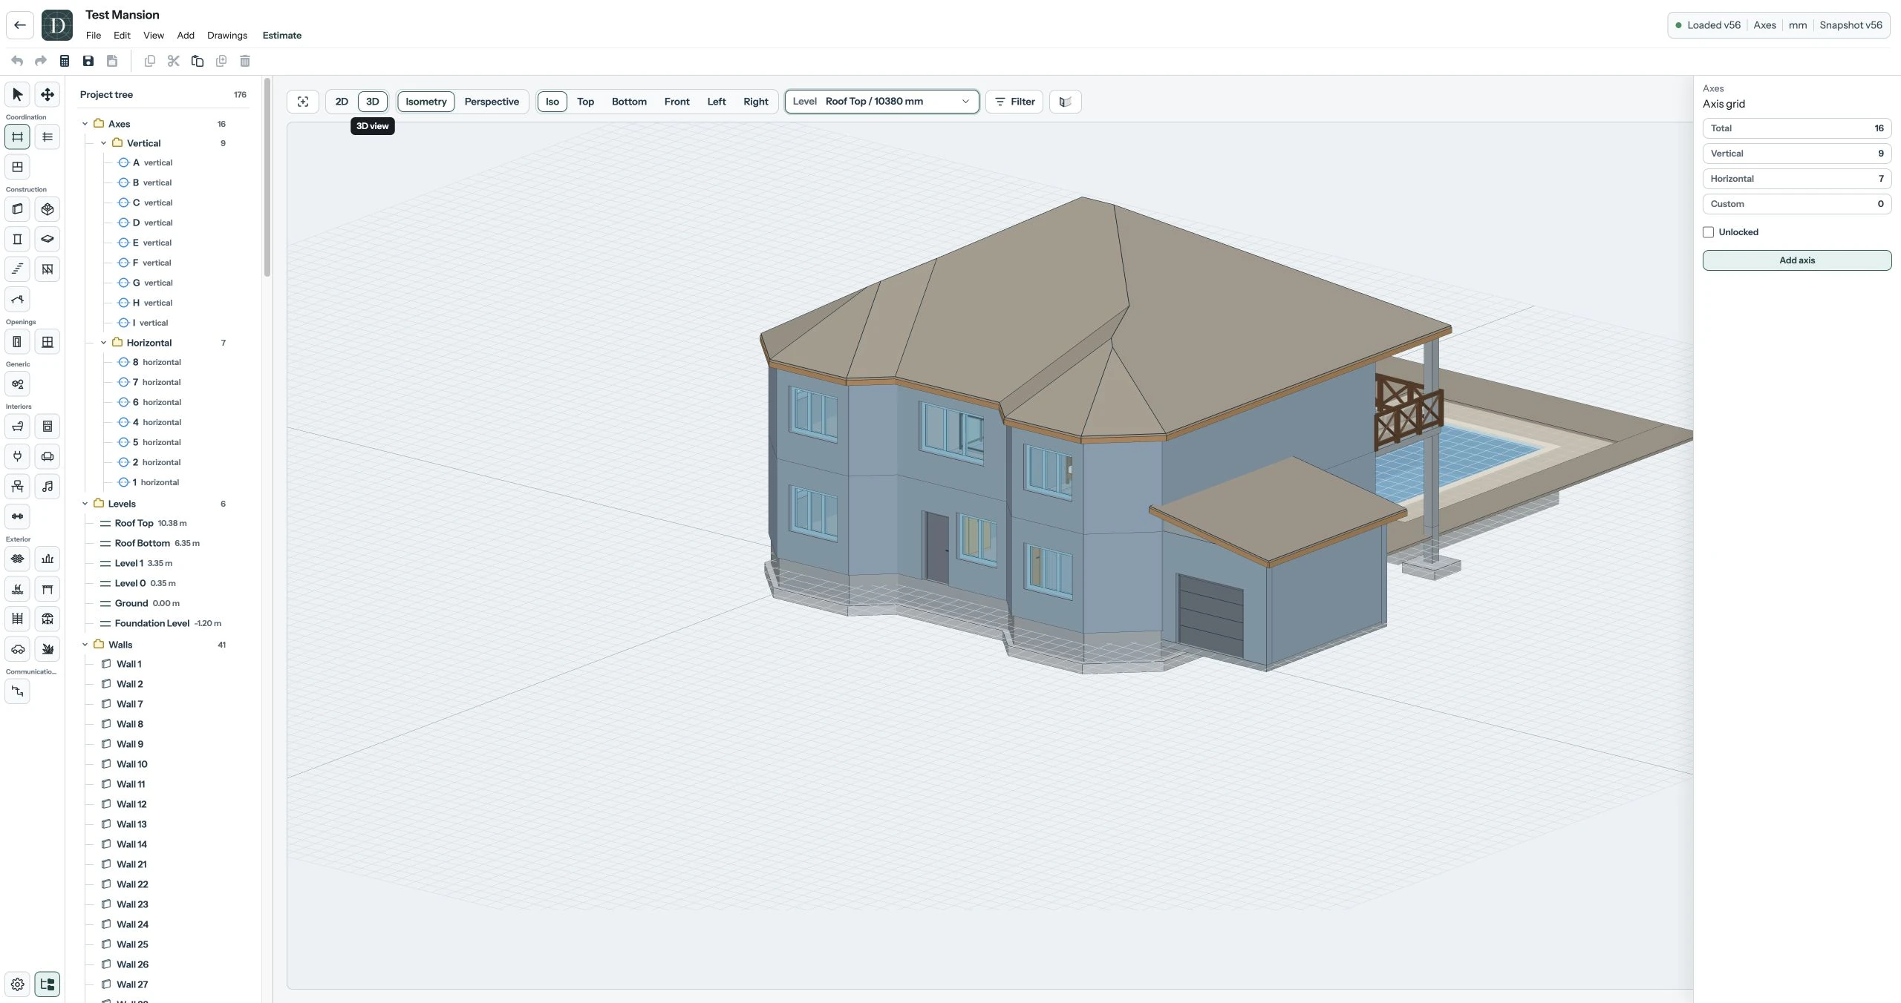Select the wall tool under Construction
The width and height of the screenshot is (1901, 1003).
pos(17,209)
